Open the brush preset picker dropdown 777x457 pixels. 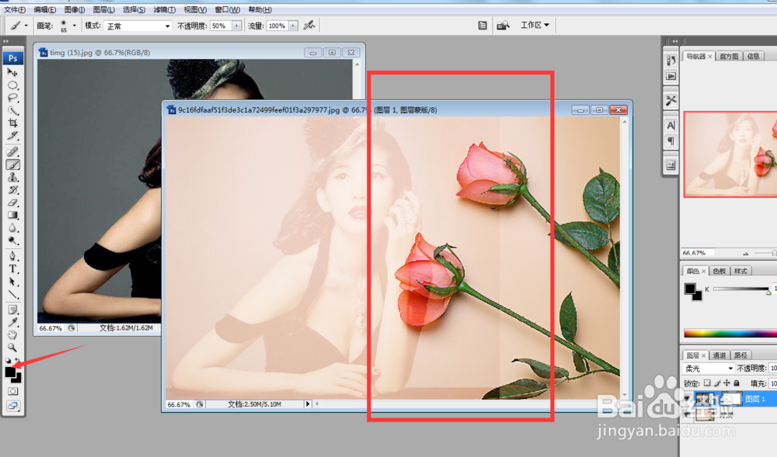click(x=75, y=26)
